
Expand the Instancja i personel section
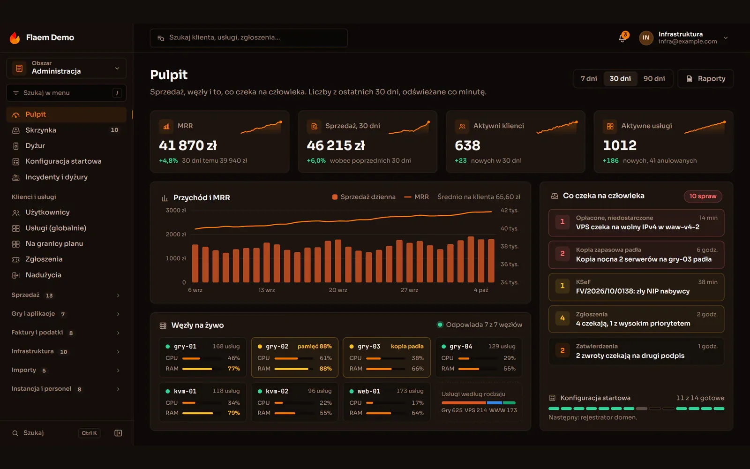click(x=66, y=389)
